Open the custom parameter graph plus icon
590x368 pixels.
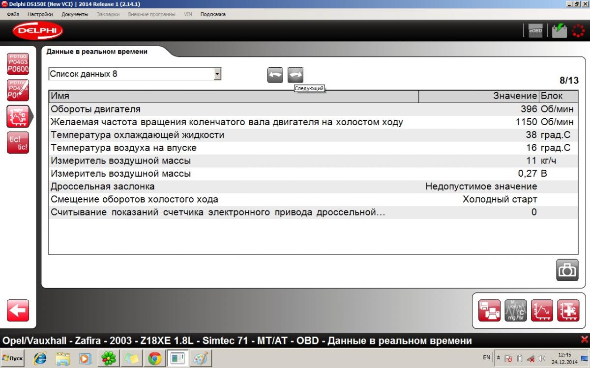(568, 311)
